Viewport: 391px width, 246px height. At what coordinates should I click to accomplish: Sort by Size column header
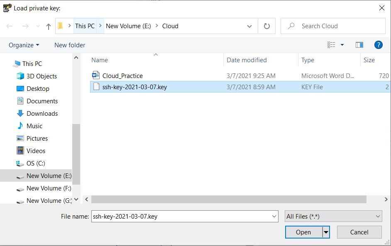tap(369, 60)
